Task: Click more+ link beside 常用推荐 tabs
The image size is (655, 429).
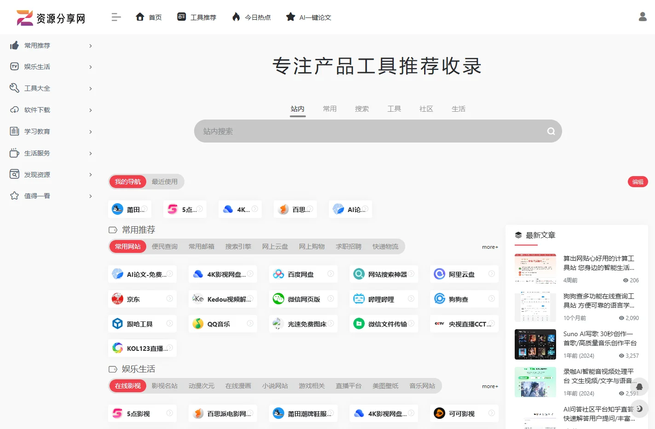Action: [490, 247]
